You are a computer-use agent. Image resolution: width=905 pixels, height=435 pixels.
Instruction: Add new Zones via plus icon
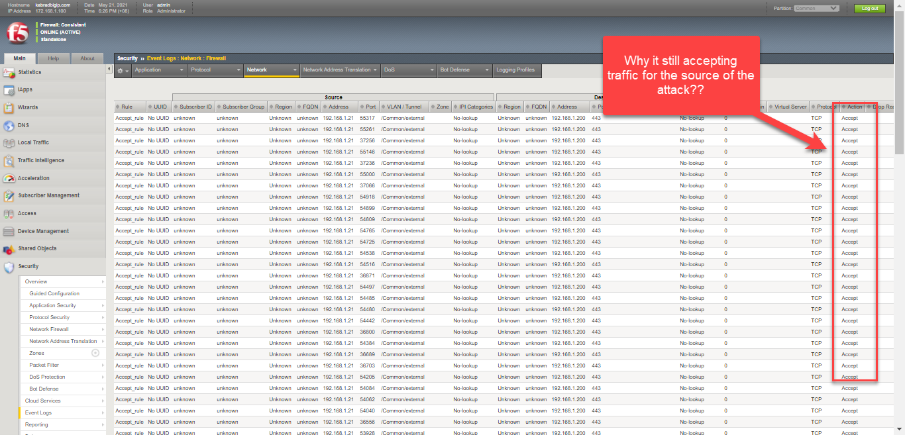pyautogui.click(x=95, y=353)
